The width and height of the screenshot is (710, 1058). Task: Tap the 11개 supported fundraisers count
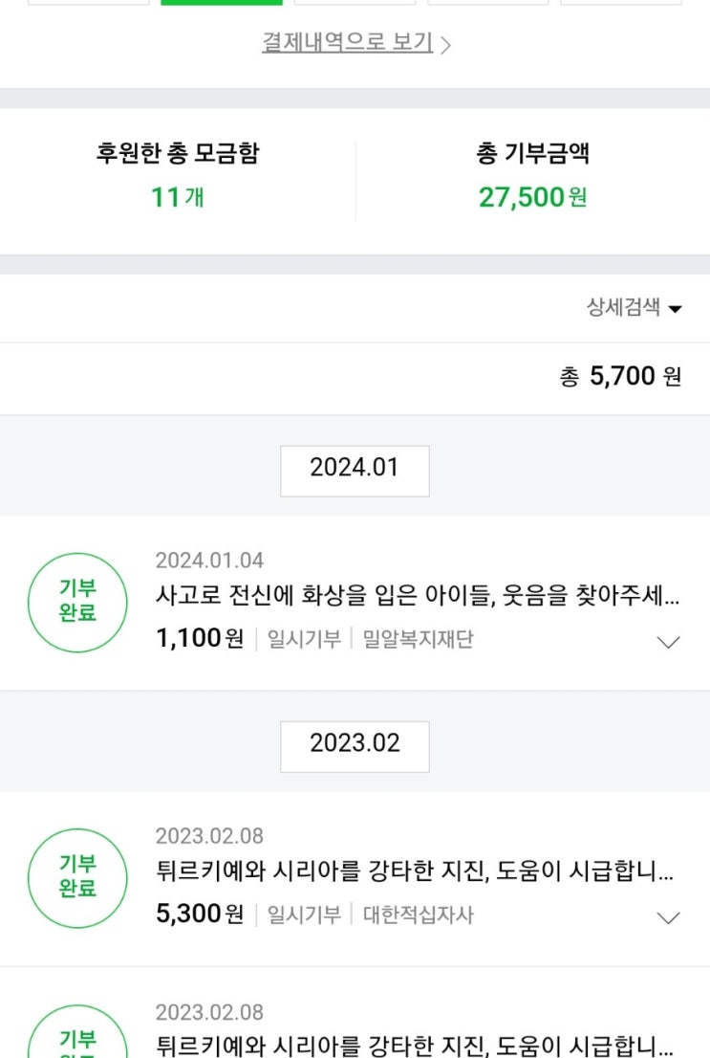(178, 197)
